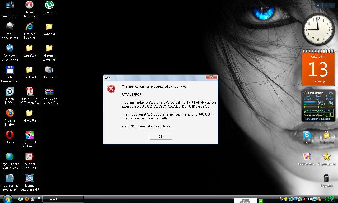Click the 'Press OK to terminate' message

pos(148,126)
